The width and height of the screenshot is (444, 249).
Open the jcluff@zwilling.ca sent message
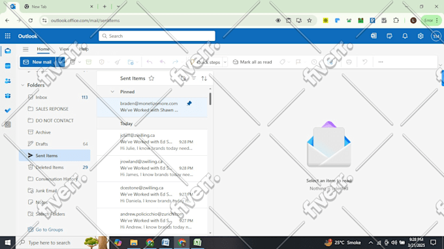coord(152,142)
